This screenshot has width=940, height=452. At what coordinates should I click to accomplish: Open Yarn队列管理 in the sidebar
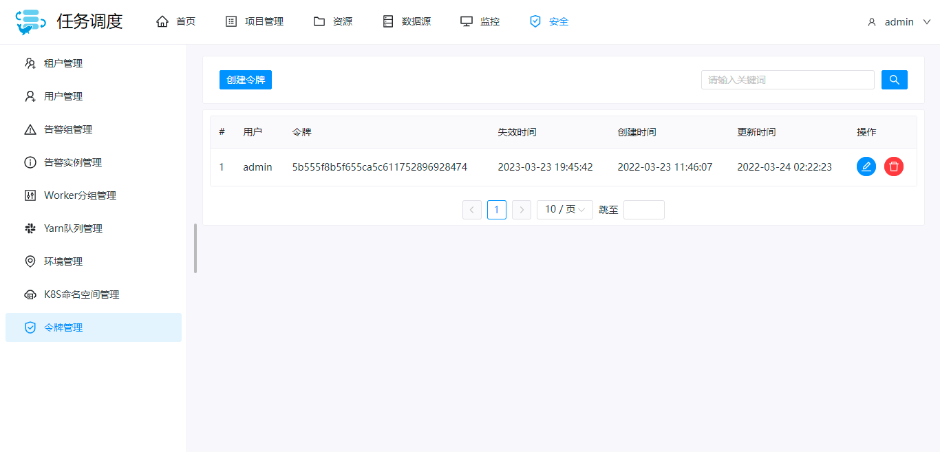73,228
